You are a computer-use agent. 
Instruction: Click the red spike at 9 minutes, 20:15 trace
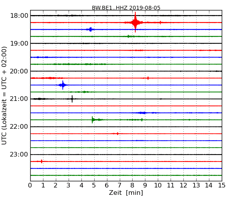(148, 78)
